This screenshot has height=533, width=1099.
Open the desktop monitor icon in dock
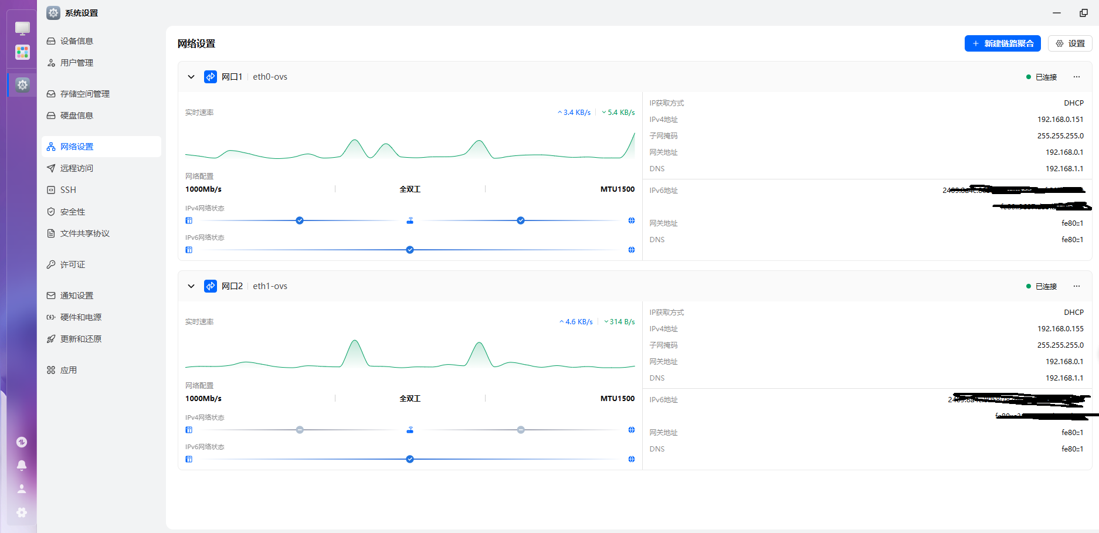point(22,28)
